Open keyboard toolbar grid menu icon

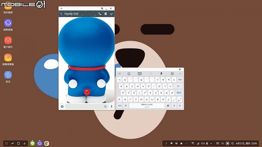coord(120,74)
